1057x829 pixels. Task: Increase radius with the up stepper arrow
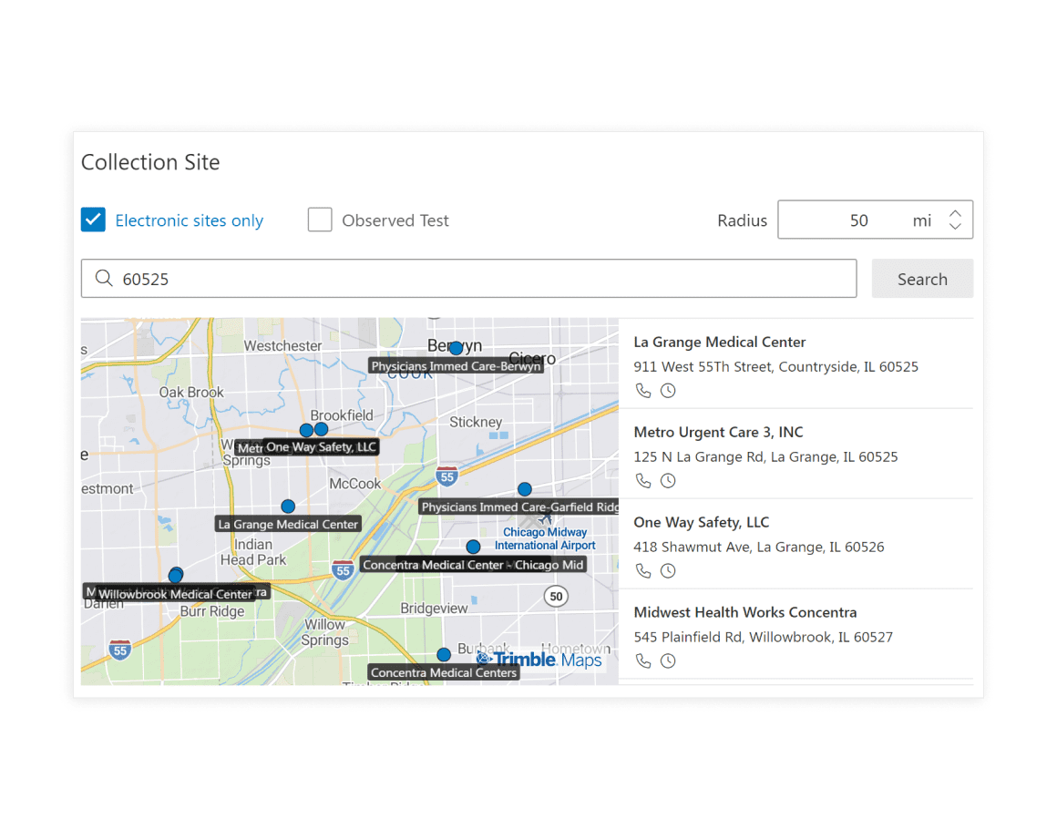[x=955, y=213]
